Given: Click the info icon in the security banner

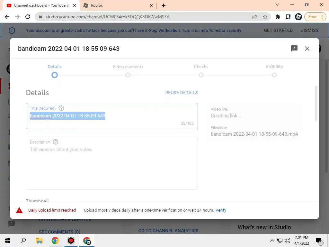Looking at the screenshot, I should pos(12,31).
